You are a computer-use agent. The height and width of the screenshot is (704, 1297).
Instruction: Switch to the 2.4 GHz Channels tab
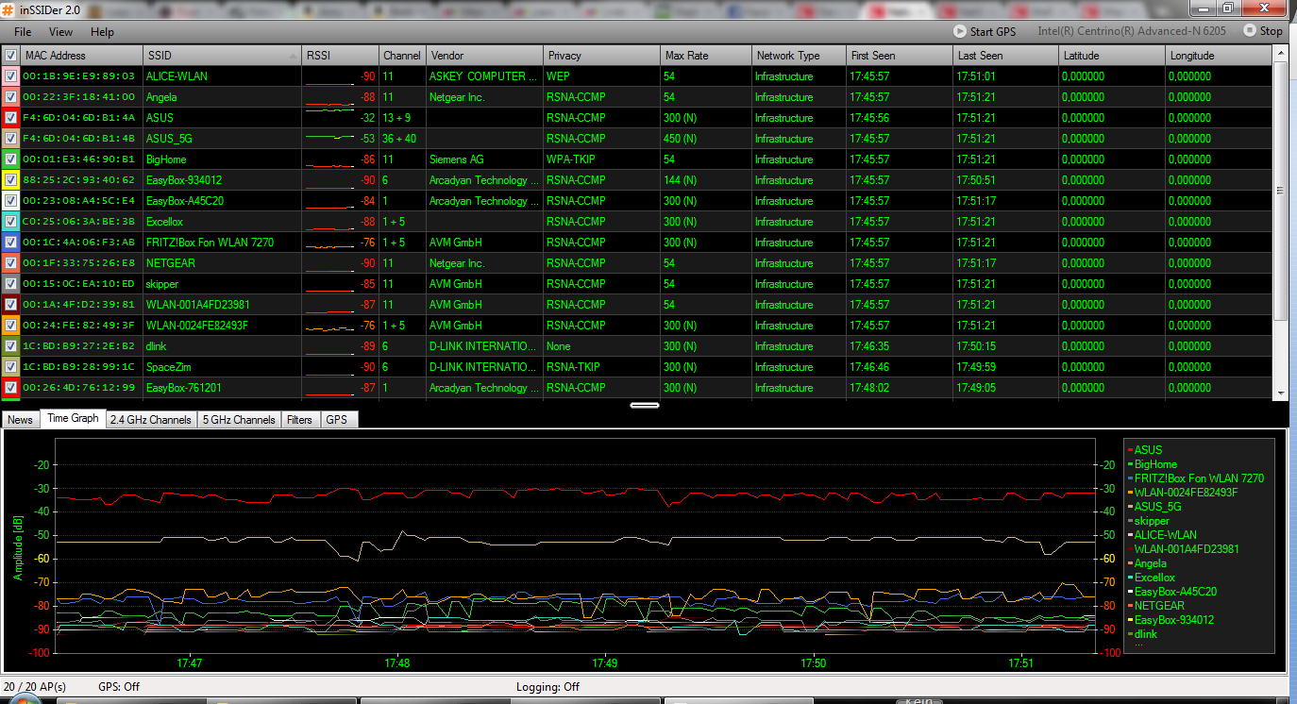[x=152, y=420]
